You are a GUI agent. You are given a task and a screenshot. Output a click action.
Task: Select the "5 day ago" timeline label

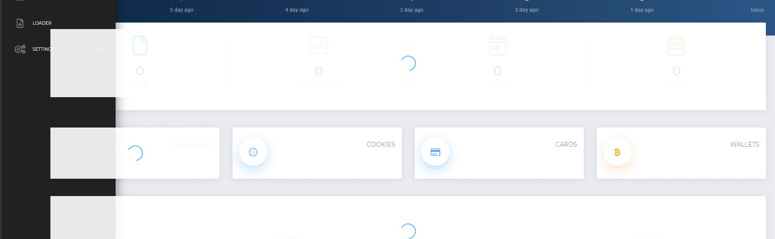[182, 10]
